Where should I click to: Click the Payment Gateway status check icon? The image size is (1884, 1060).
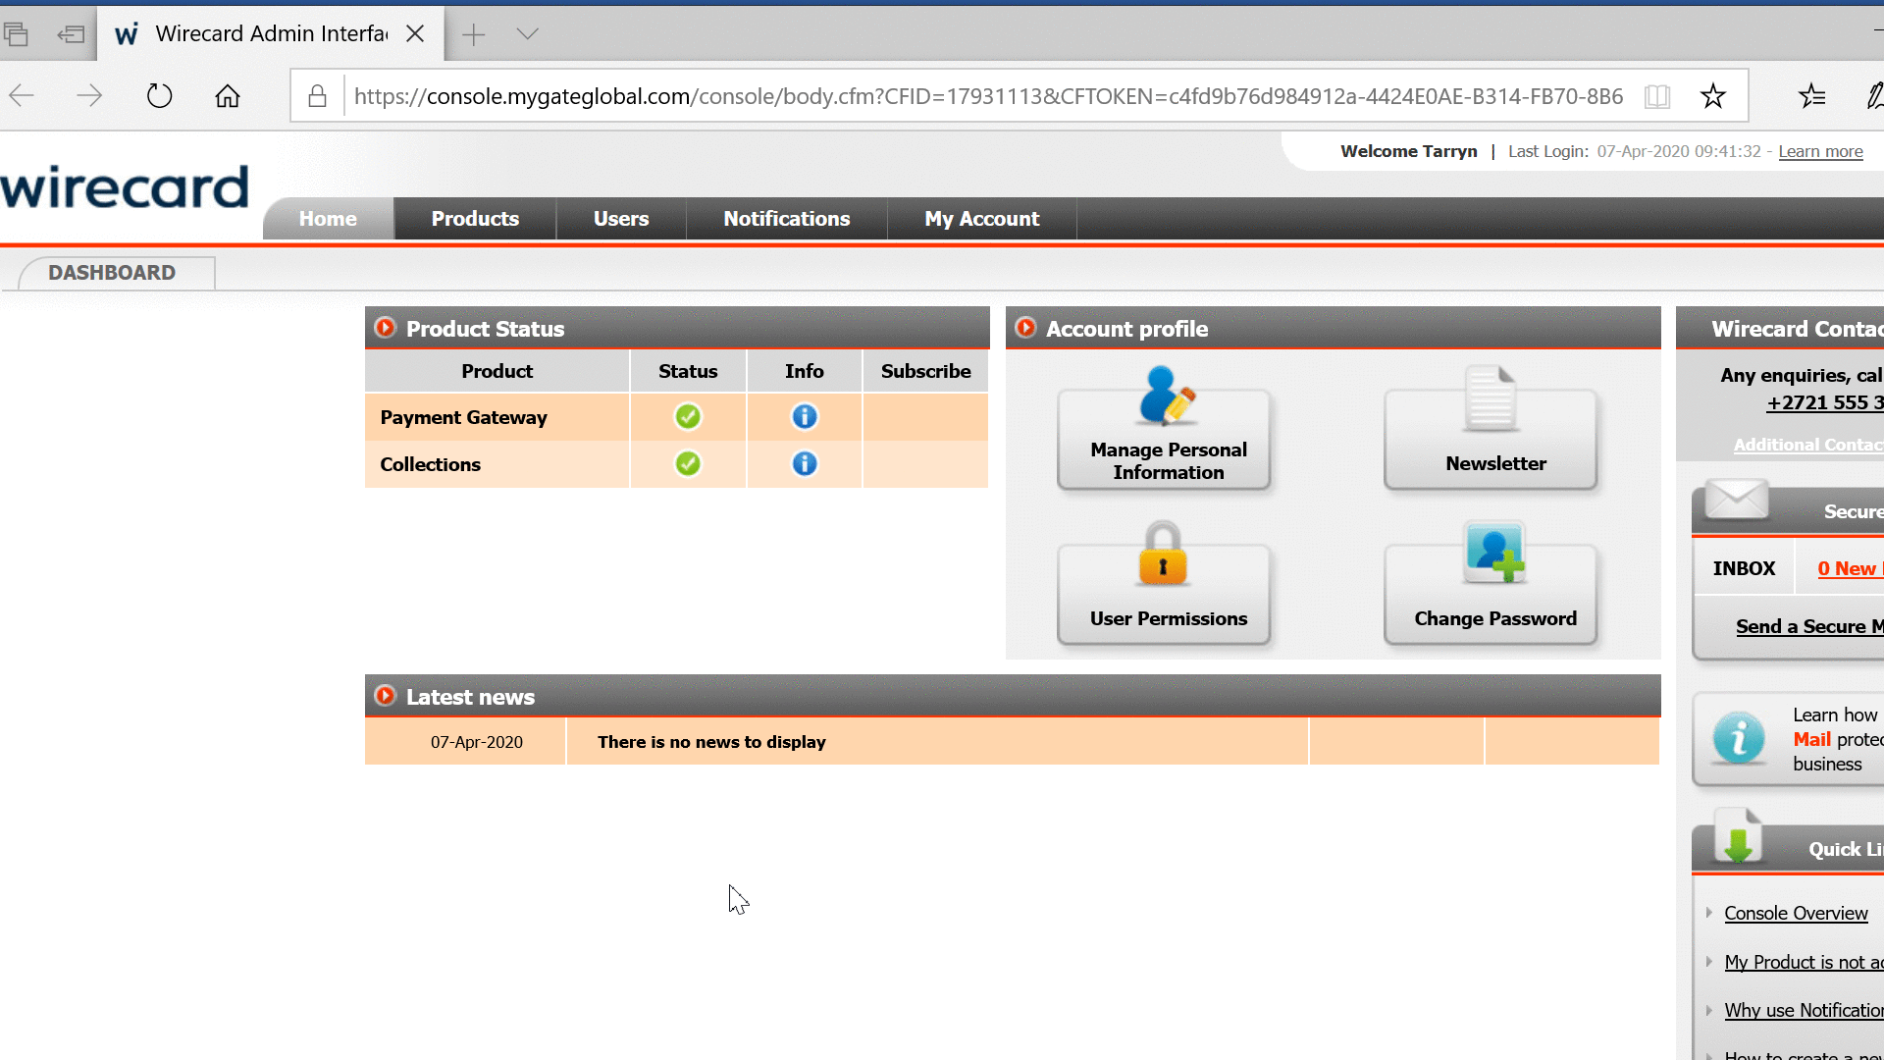[688, 417]
